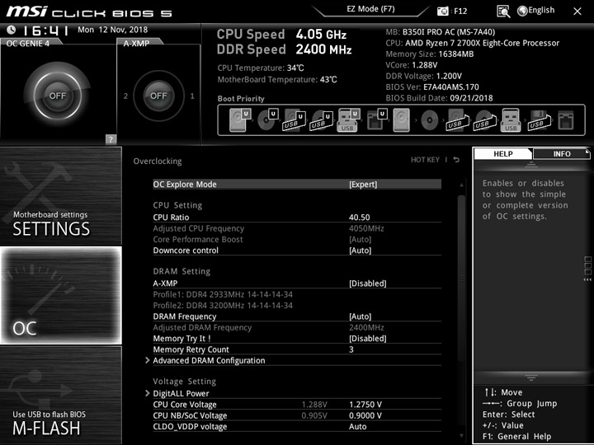Image resolution: width=594 pixels, height=445 pixels.
Task: Edit the Memory Retry Count value 3
Action: click(351, 349)
